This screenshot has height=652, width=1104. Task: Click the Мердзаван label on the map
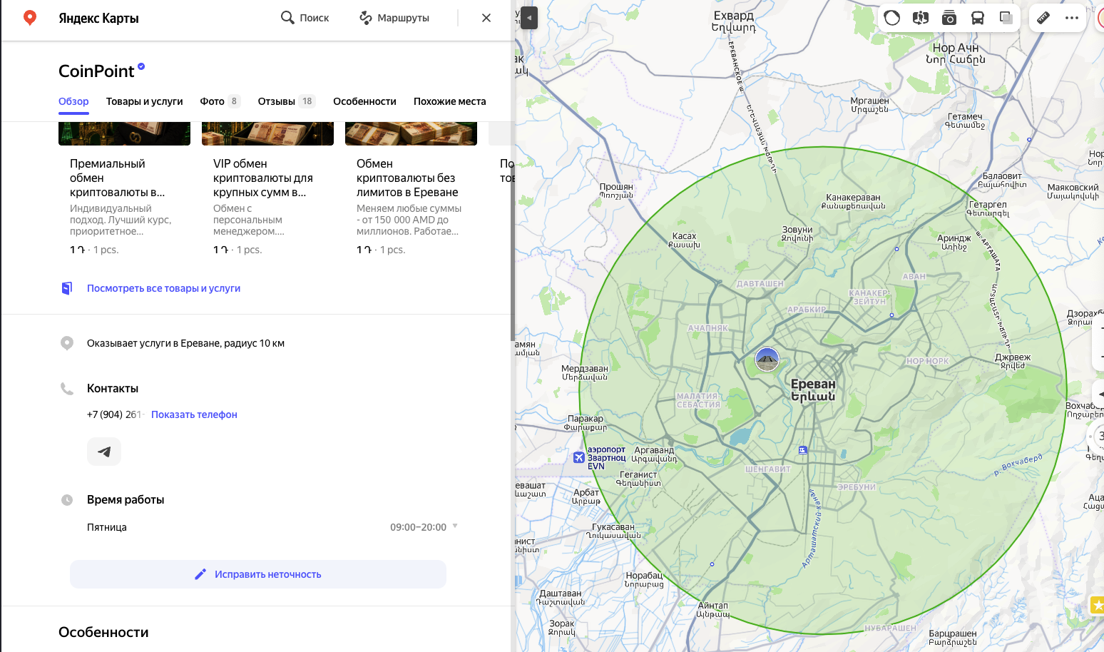tap(585, 373)
